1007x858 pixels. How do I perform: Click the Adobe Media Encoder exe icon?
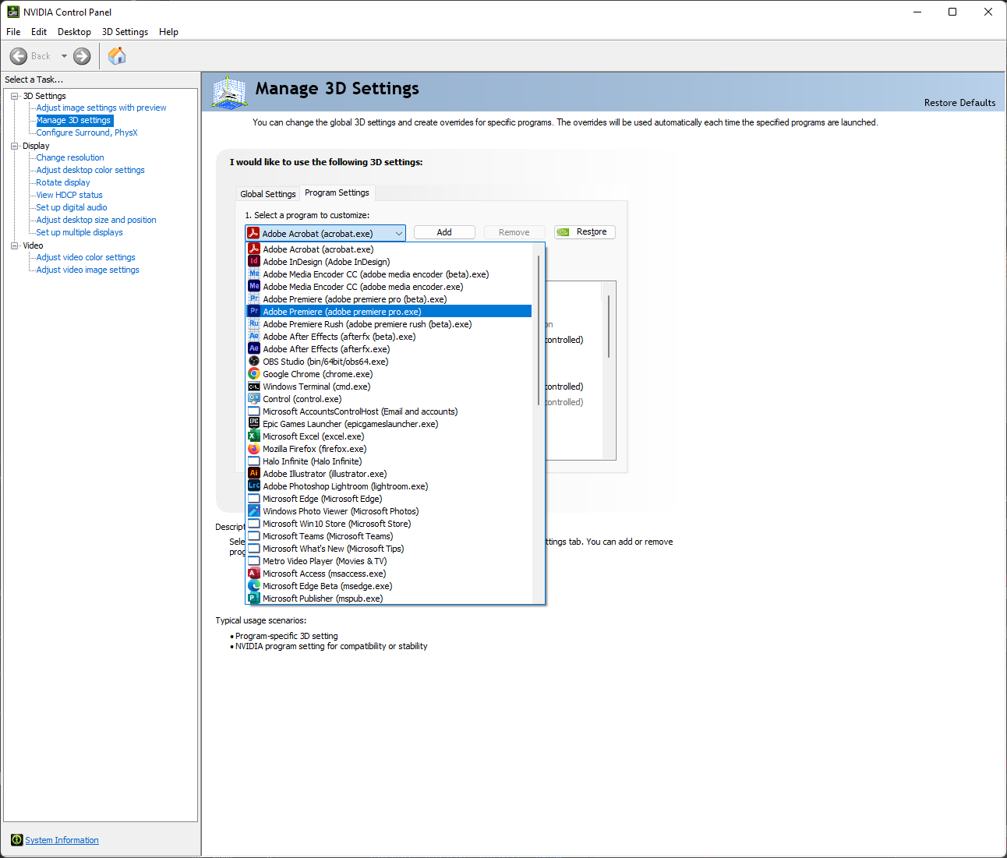tap(254, 287)
